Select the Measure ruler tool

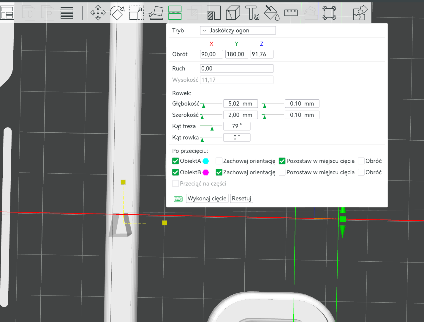click(x=291, y=12)
